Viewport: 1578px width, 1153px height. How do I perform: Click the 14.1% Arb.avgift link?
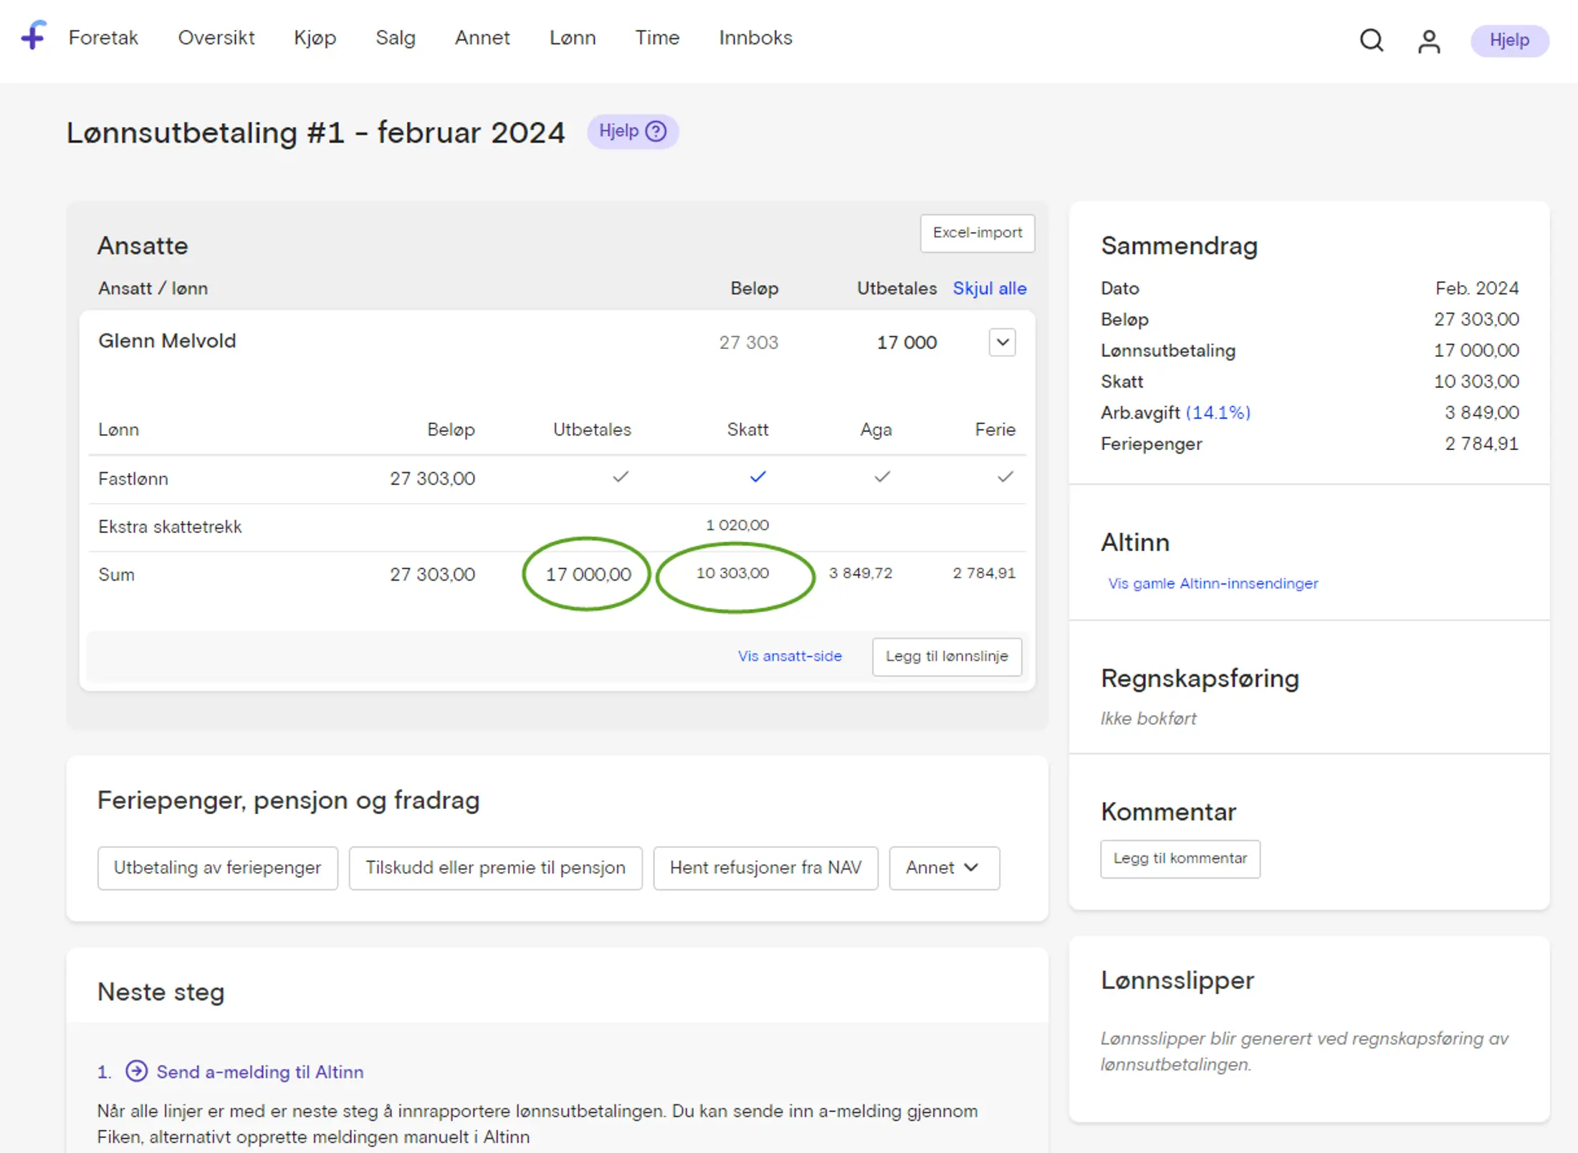1218,413
